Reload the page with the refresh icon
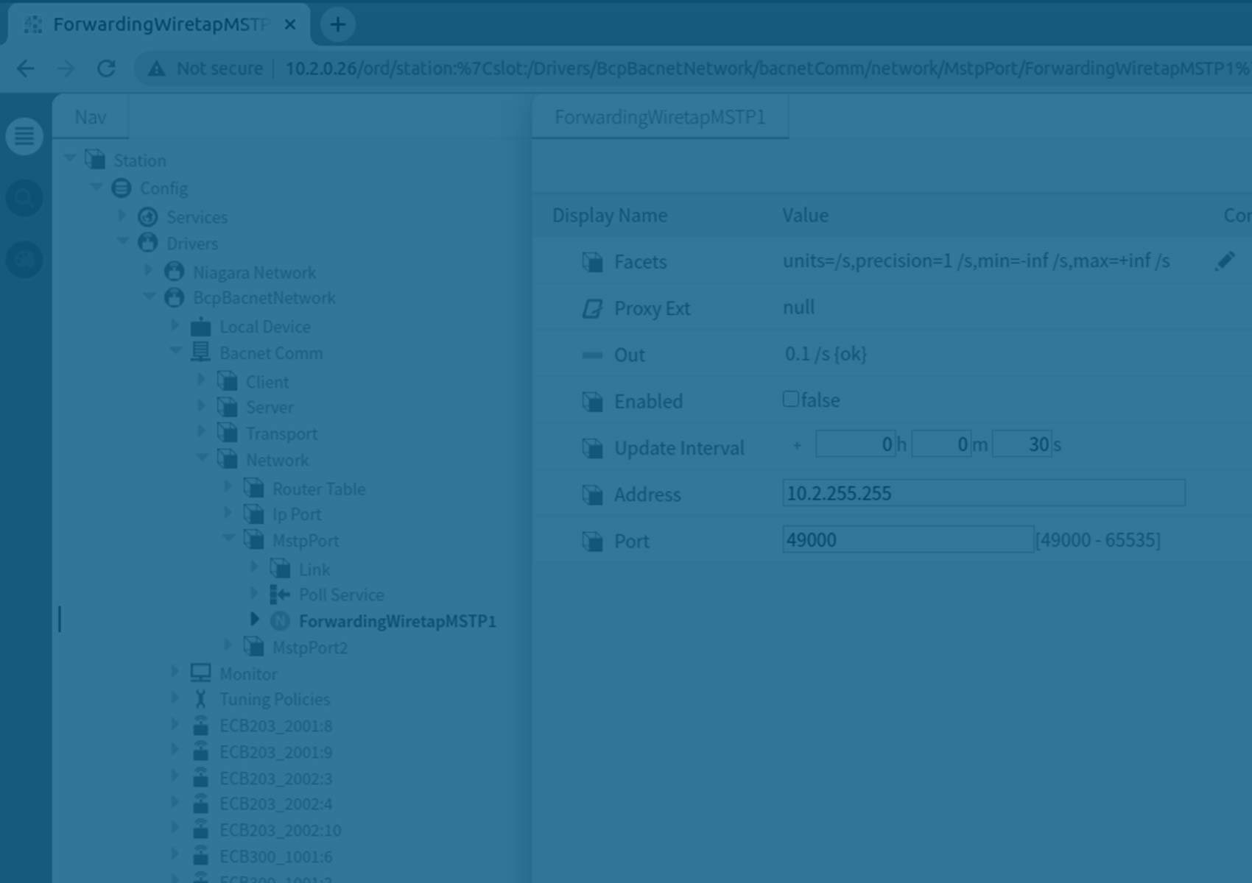The width and height of the screenshot is (1252, 883). click(106, 68)
